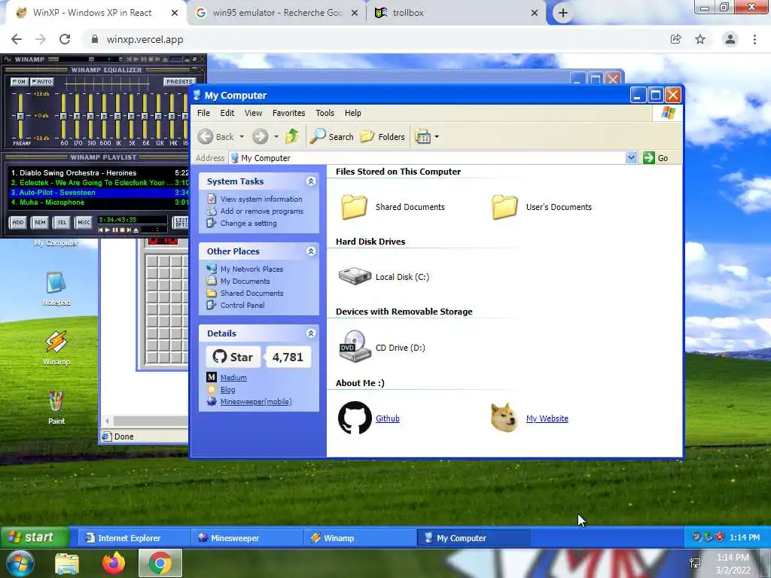Switch to the win95 emulator Google tab
The width and height of the screenshot is (771, 578).
[276, 13]
